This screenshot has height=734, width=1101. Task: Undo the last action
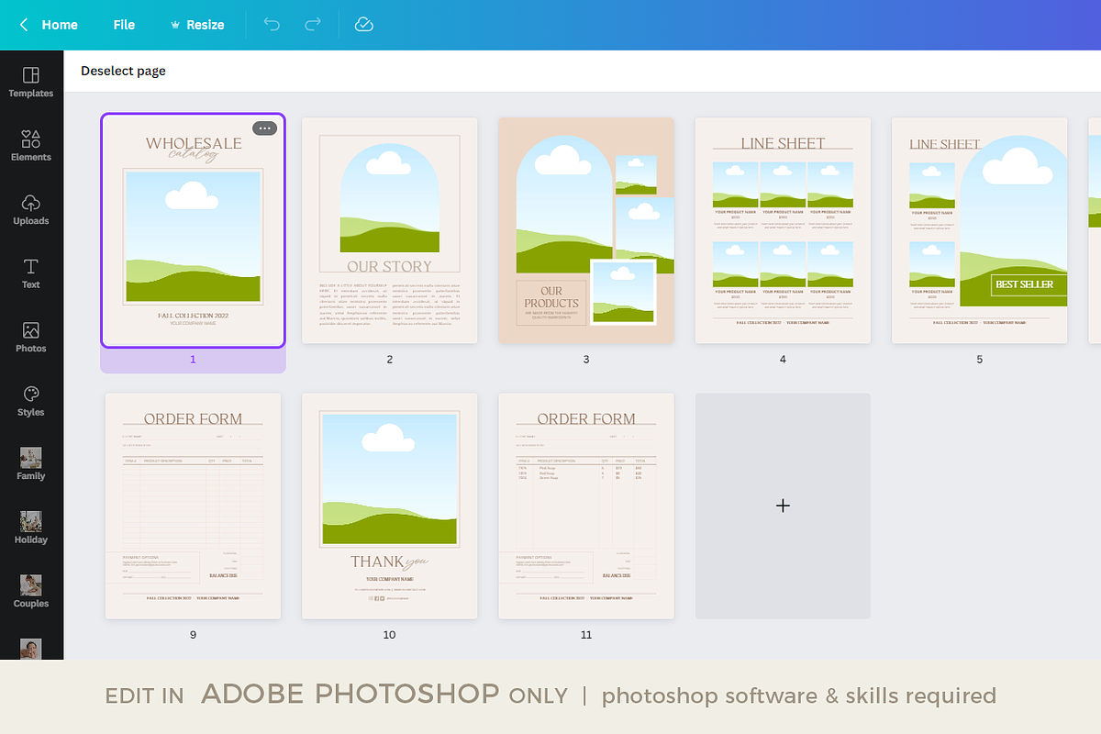[272, 25]
